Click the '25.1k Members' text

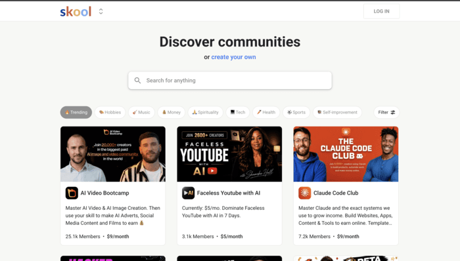(x=83, y=237)
